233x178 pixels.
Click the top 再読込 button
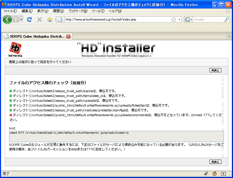click(215, 70)
